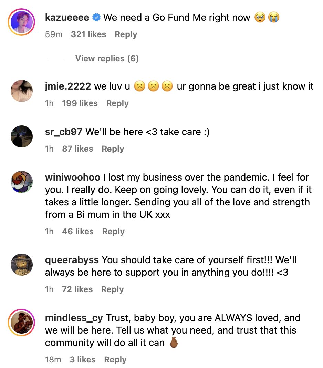Reply to queerabyss's comment
Viewport: 323px width, 368px height.
pyautogui.click(x=112, y=289)
